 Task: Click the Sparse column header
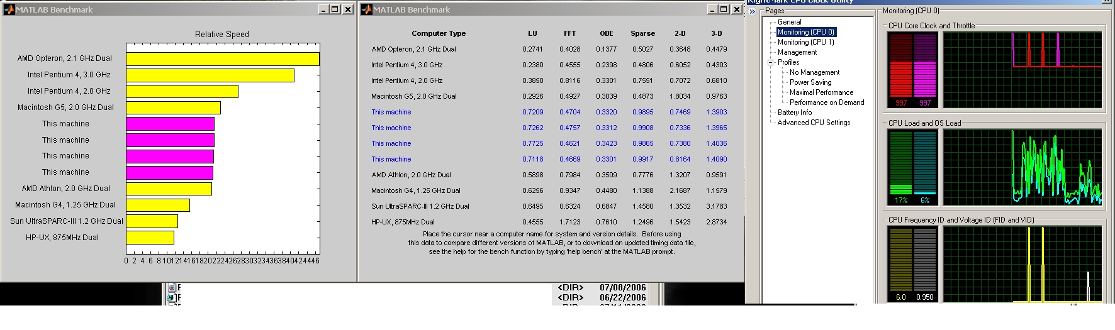[643, 33]
